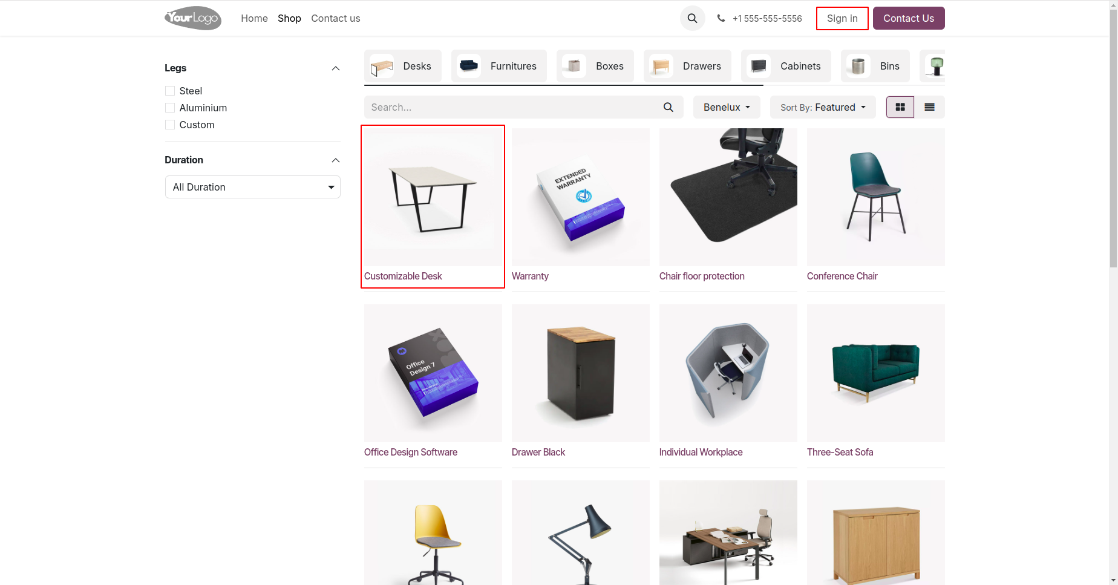Click the green lamp category icon
Screen dimensions: 1118x585
[935, 66]
